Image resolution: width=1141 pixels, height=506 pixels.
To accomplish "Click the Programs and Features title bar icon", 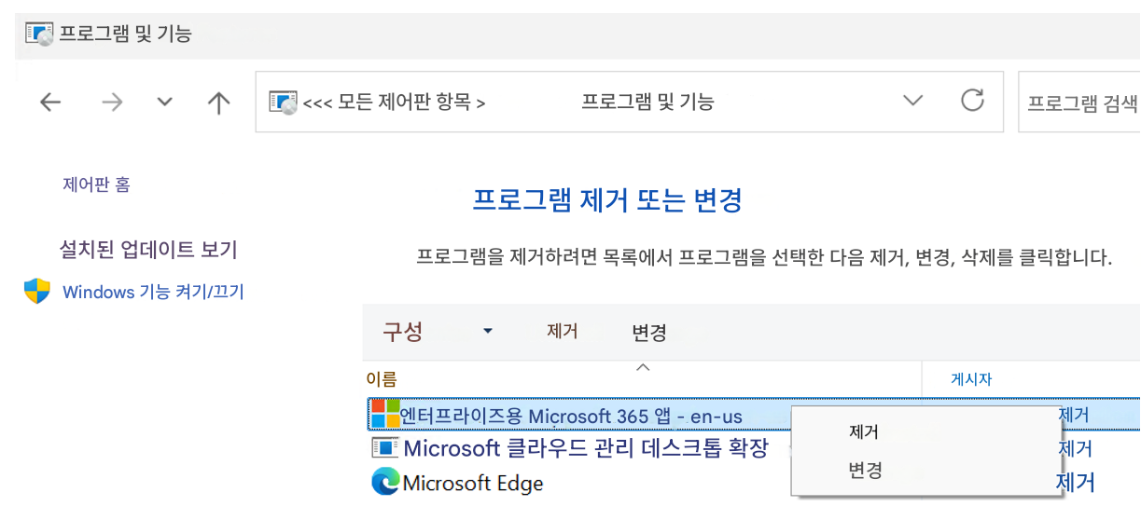I will point(40,34).
